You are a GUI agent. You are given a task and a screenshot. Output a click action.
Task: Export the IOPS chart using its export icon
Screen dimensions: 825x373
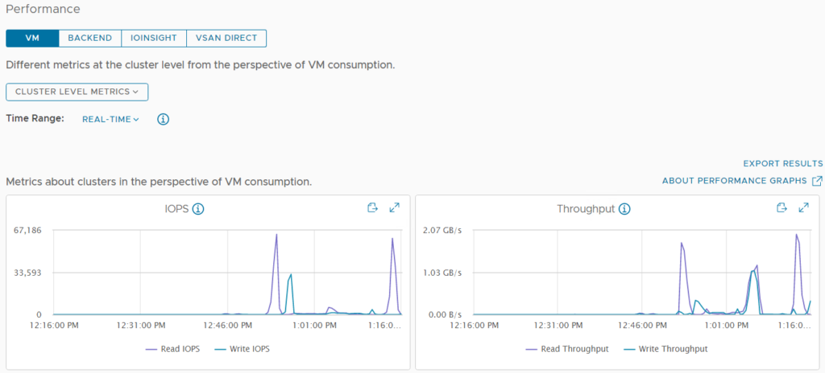[x=372, y=208]
